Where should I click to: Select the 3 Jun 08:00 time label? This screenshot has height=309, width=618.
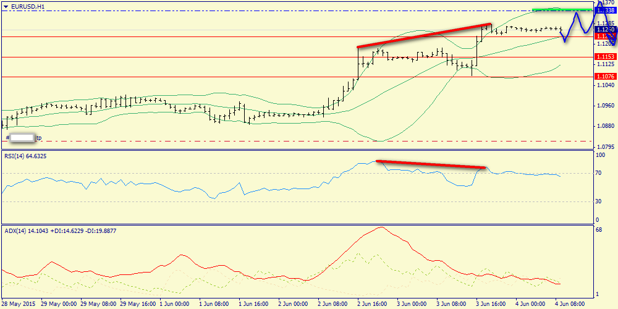click(x=452, y=304)
